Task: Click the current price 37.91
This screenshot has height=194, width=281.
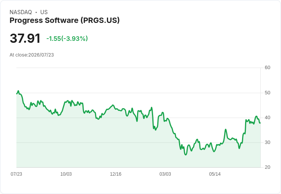Action: point(25,38)
